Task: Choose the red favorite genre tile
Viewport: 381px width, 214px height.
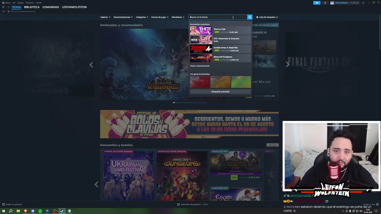Action: (x=200, y=82)
